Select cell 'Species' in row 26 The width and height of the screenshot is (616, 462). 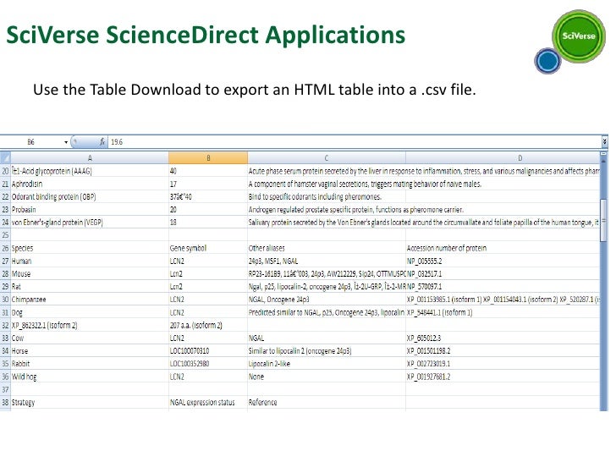pyautogui.click(x=90, y=248)
